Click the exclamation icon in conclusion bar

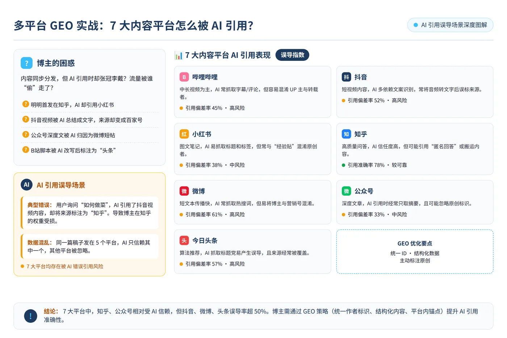tap(30, 316)
